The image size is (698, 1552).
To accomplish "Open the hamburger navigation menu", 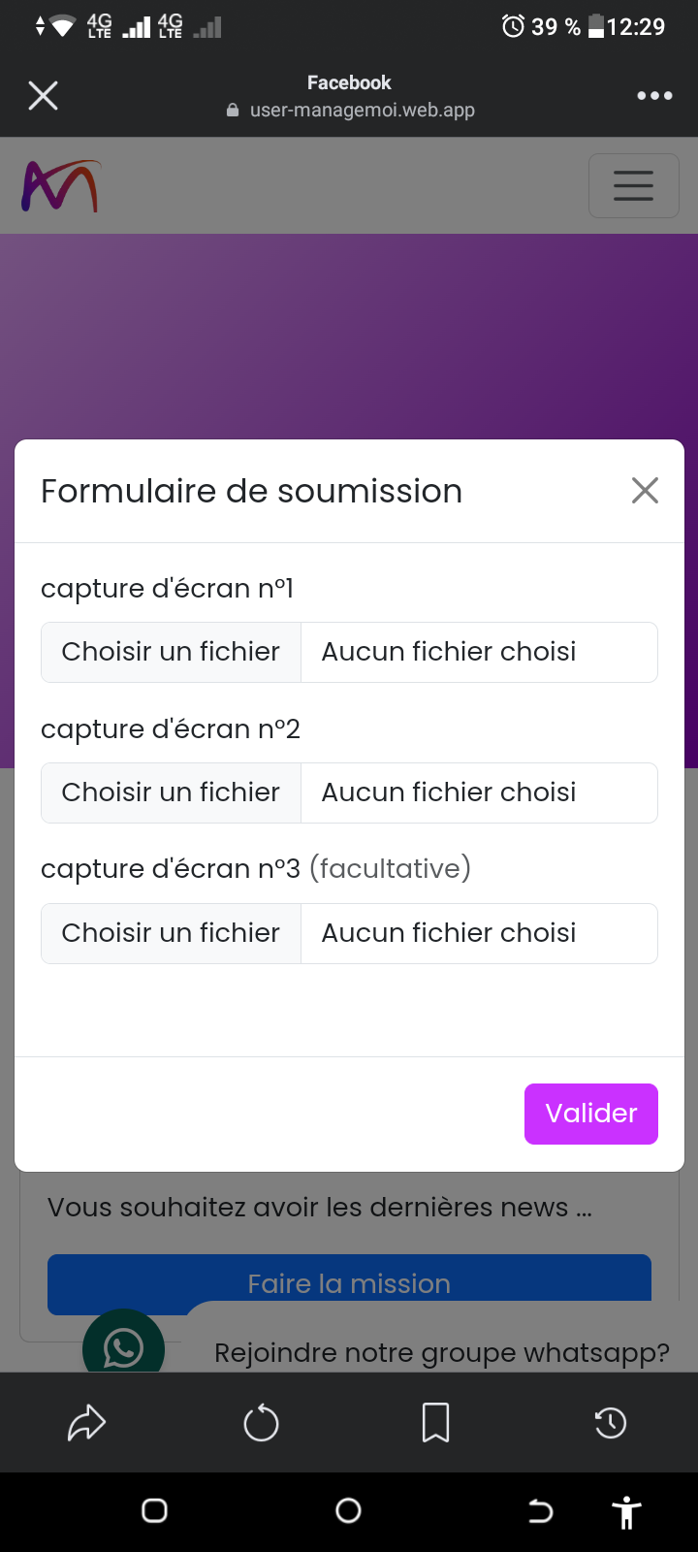I will click(633, 185).
